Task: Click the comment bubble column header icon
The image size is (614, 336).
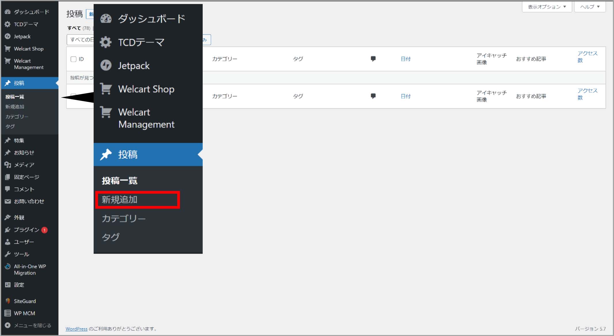Action: point(373,59)
